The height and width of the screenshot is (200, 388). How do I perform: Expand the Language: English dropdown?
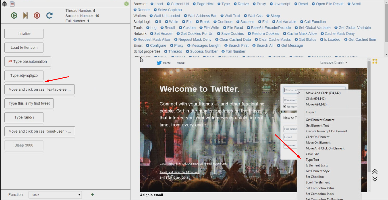334,63
